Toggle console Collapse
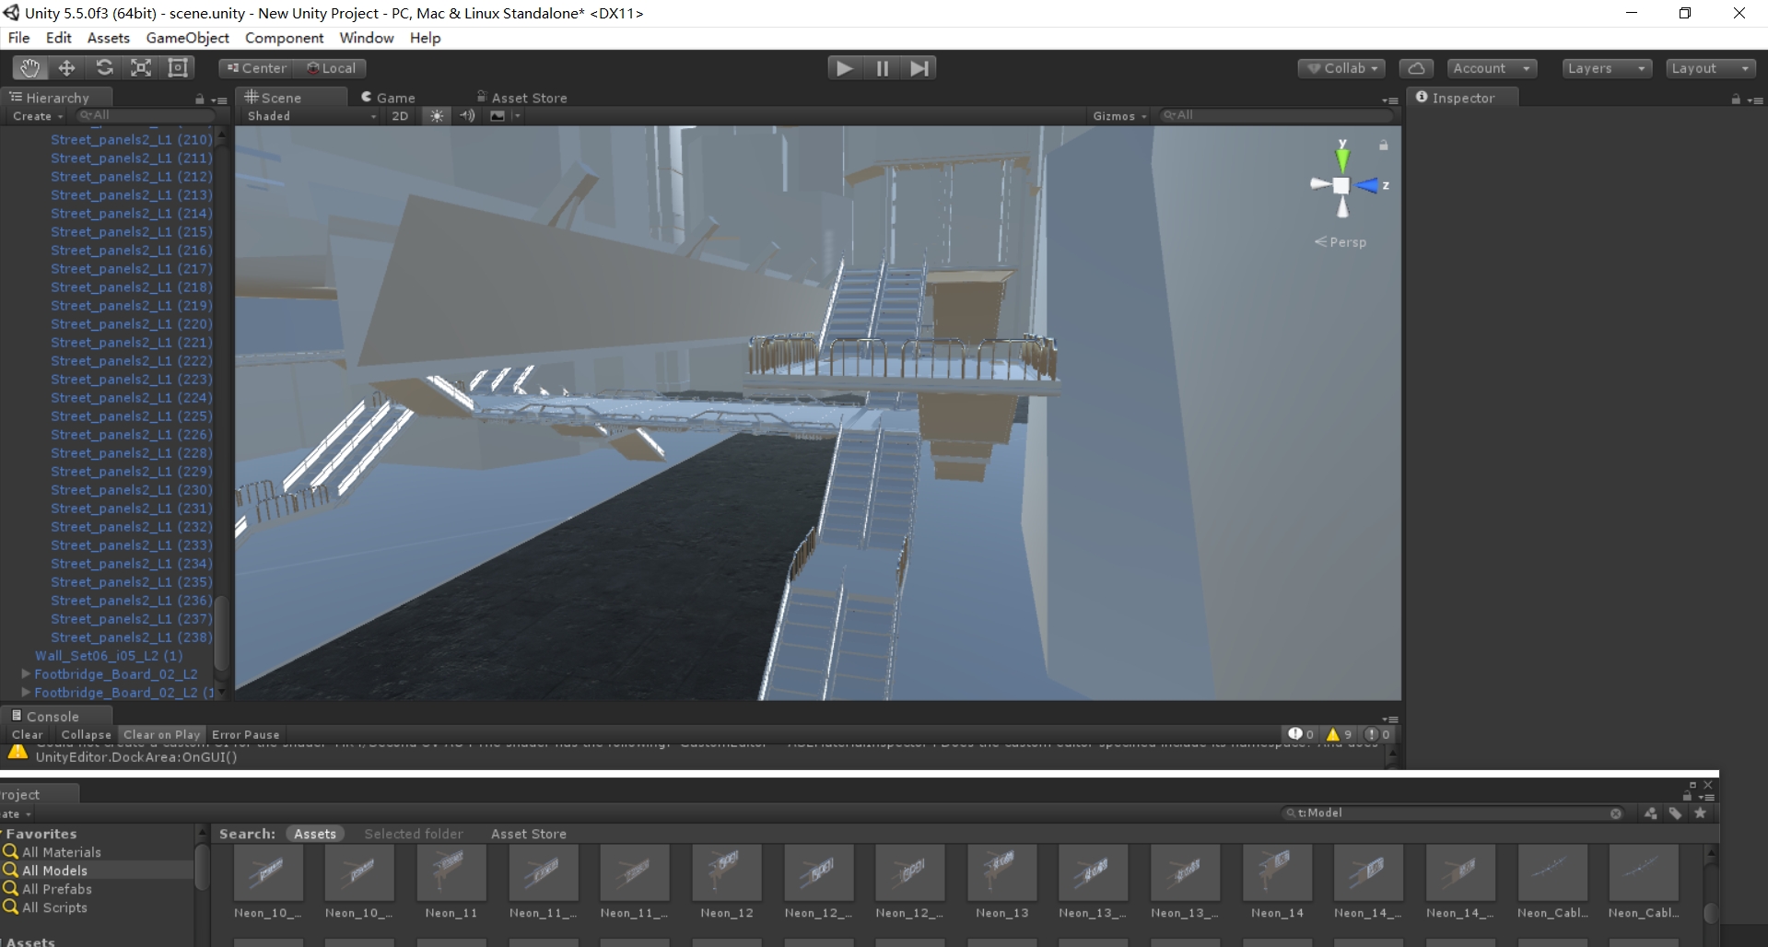 tap(86, 735)
